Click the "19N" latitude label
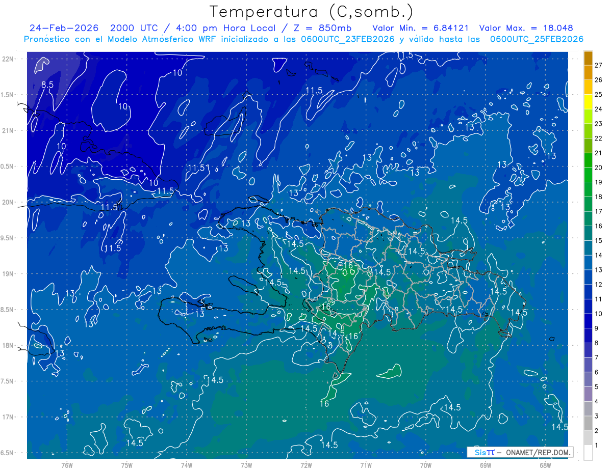 tap(7, 273)
